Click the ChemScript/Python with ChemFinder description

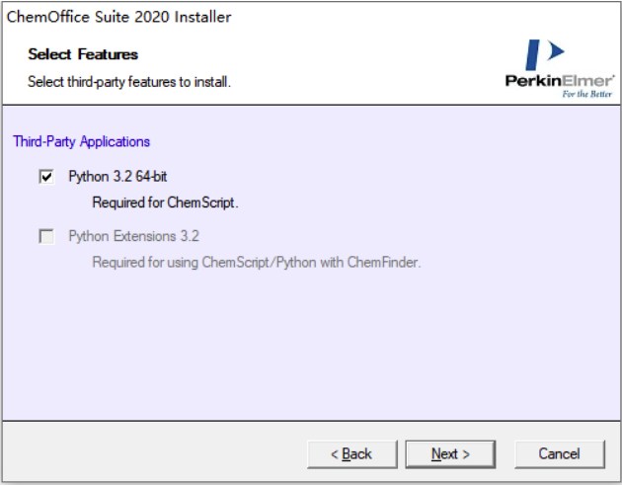257,262
